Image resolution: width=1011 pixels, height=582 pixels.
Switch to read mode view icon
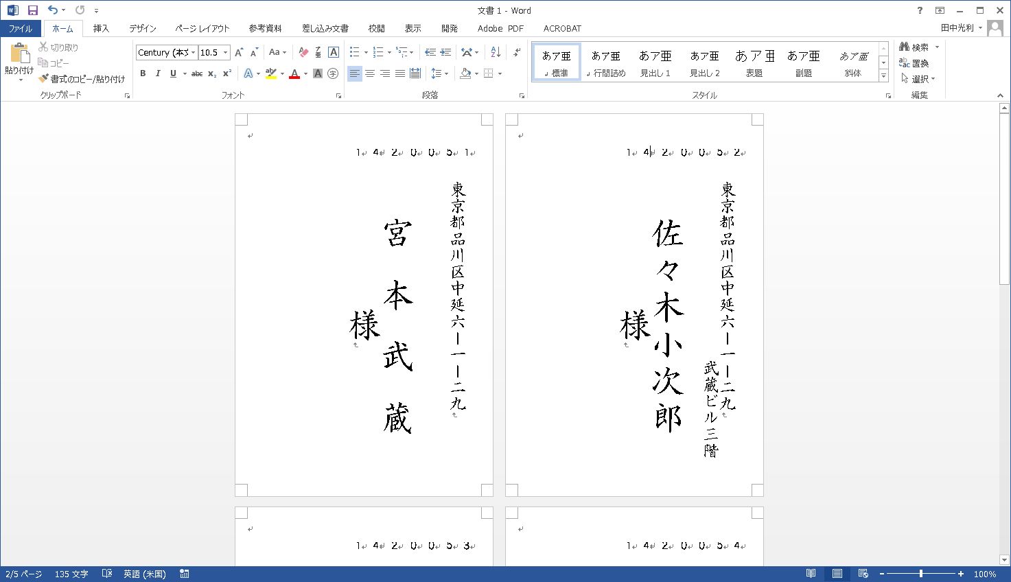[811, 574]
